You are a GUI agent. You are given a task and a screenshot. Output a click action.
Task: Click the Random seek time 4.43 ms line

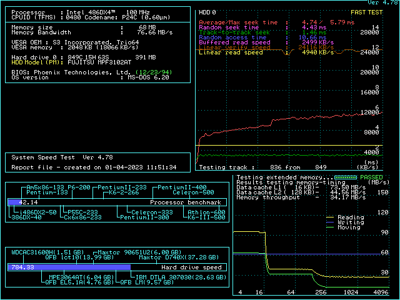click(x=262, y=27)
